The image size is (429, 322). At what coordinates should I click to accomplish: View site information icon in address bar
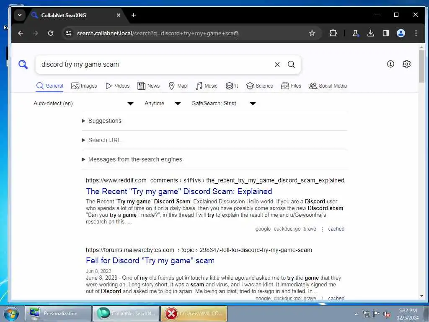(69, 33)
